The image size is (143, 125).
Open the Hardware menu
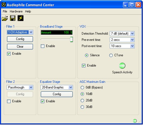click(x=16, y=11)
